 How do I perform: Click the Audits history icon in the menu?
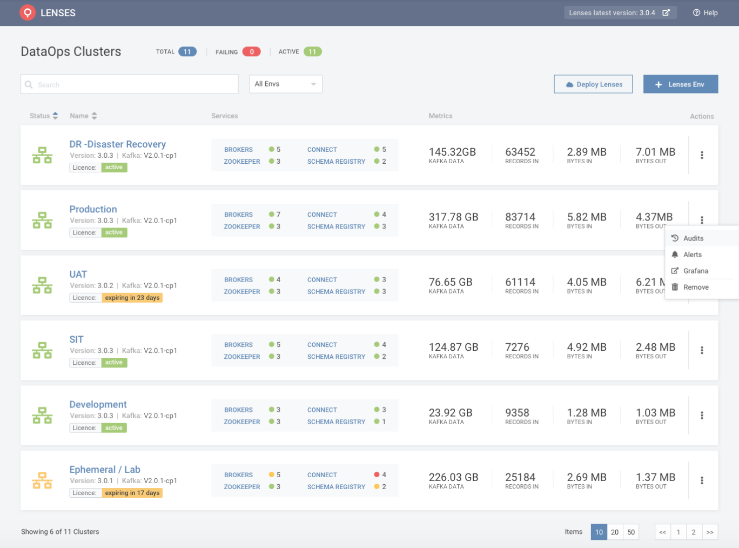(675, 238)
